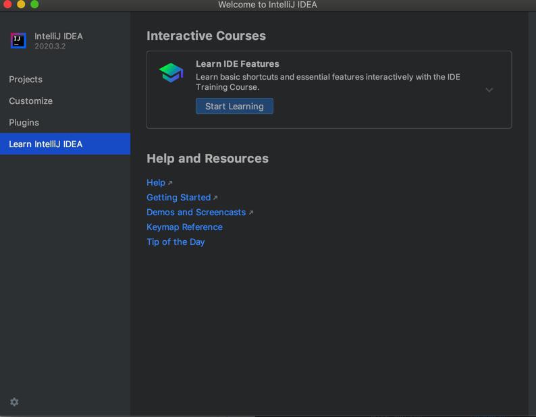Click the Learn IDE Features title
536x417 pixels.
(237, 64)
